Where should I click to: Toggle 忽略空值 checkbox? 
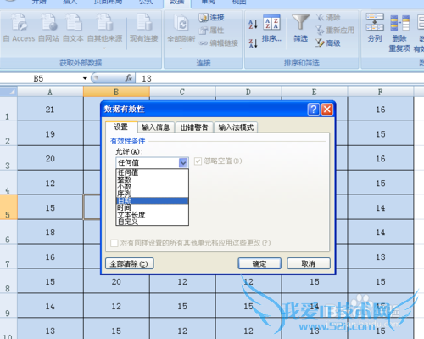(198, 161)
